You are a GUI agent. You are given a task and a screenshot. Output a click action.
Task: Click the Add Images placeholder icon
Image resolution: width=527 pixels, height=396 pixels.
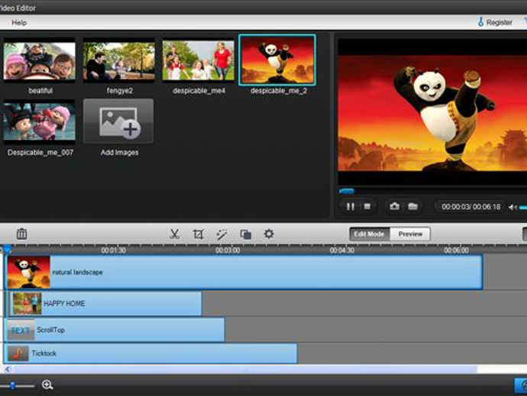tap(118, 122)
